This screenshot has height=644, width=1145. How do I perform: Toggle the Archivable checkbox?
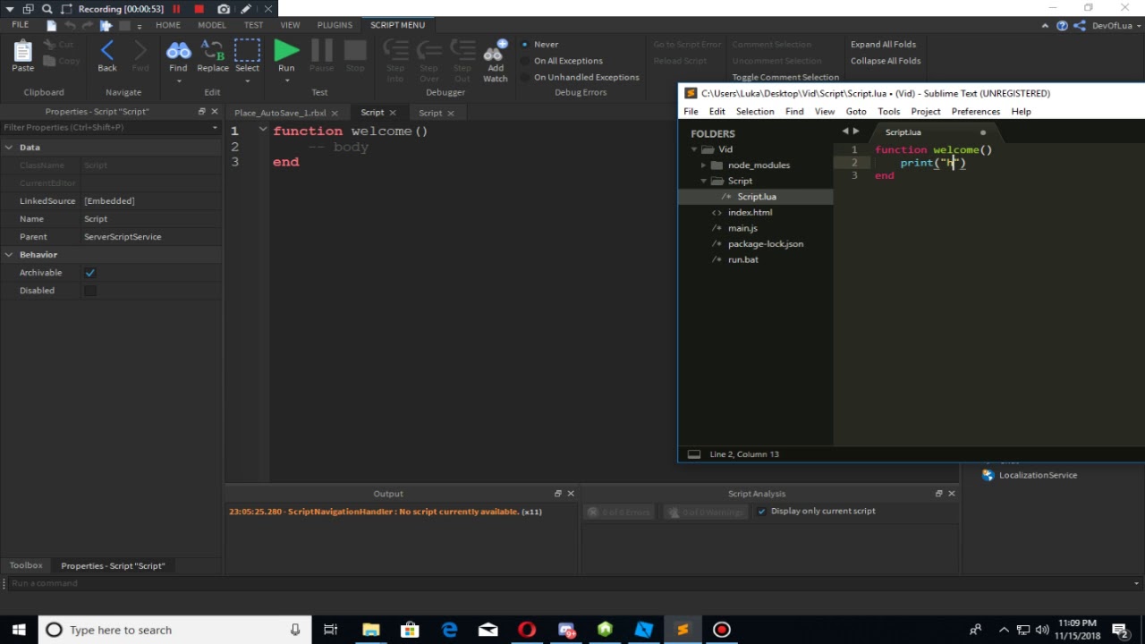[89, 273]
